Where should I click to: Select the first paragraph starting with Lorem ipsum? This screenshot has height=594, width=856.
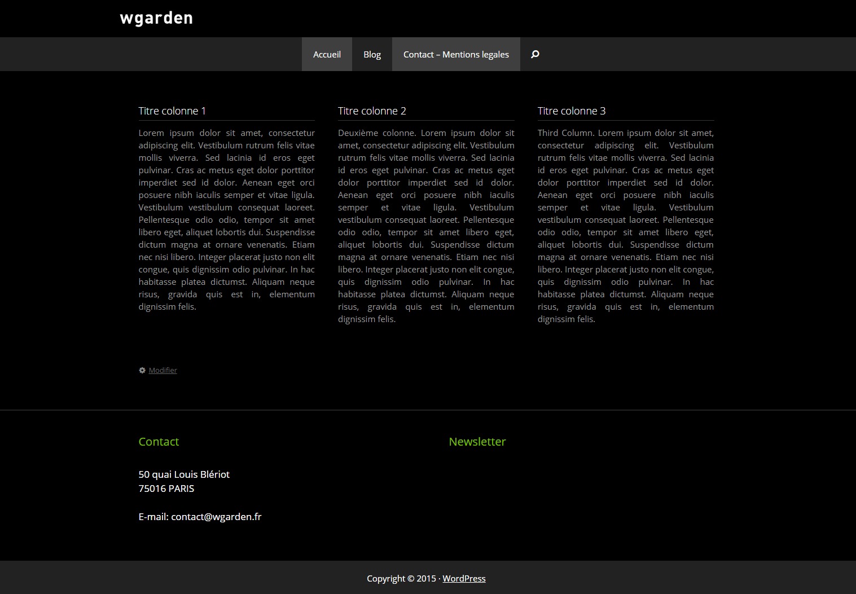pyautogui.click(x=226, y=220)
